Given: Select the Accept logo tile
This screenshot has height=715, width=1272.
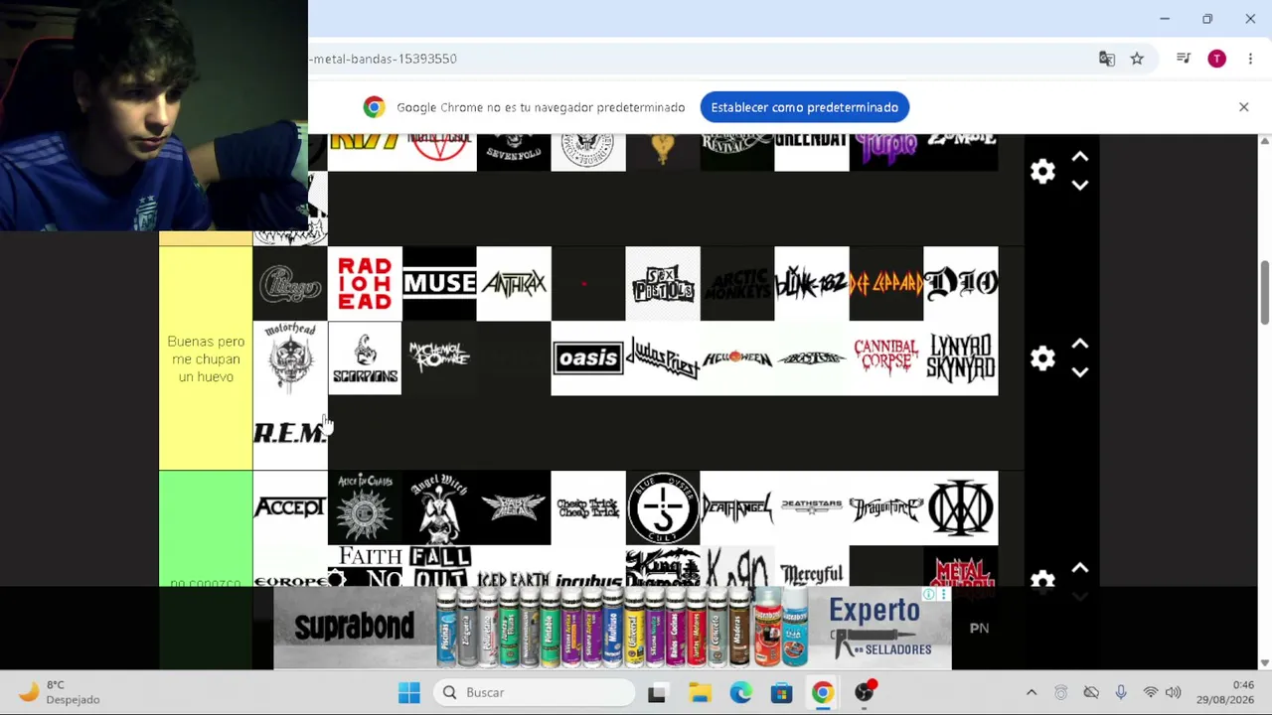Looking at the screenshot, I should click(x=290, y=508).
